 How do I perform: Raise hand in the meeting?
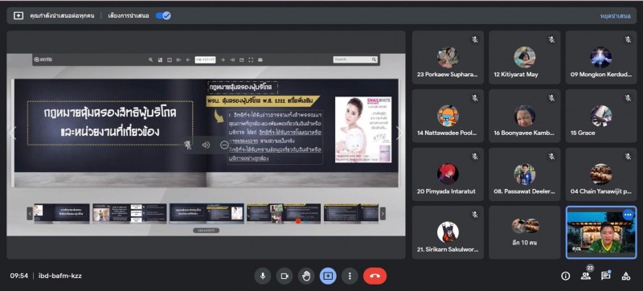coord(306,277)
